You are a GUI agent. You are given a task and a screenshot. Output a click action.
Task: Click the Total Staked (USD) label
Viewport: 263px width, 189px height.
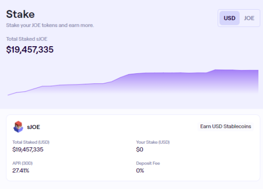click(x=31, y=142)
